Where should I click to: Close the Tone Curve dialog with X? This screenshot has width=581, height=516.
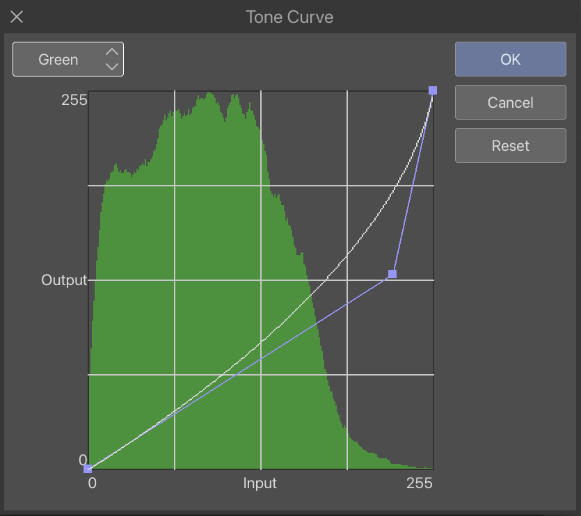(17, 17)
